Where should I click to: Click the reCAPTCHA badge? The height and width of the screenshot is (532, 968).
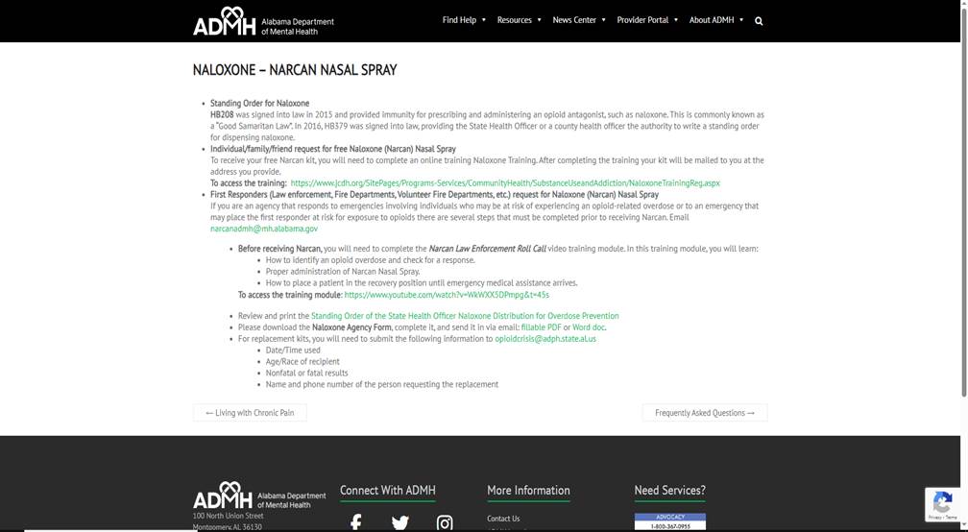(x=942, y=504)
